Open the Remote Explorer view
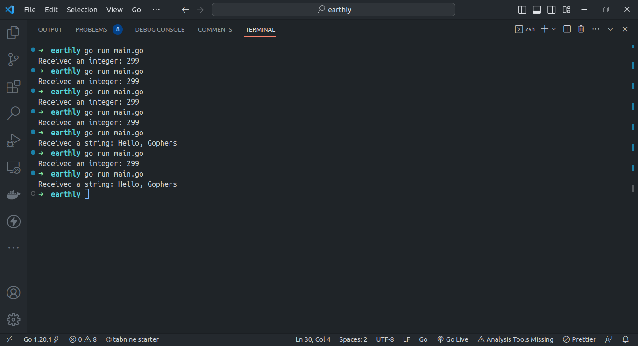The width and height of the screenshot is (638, 346). 13,168
